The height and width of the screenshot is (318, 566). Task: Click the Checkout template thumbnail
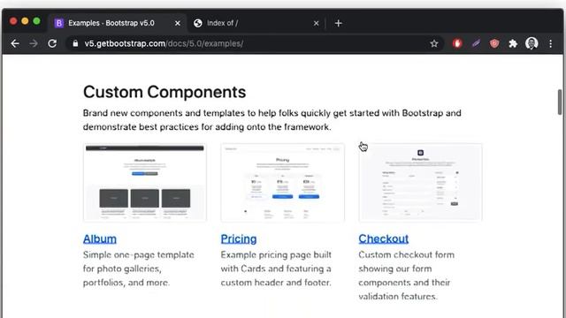click(x=420, y=183)
